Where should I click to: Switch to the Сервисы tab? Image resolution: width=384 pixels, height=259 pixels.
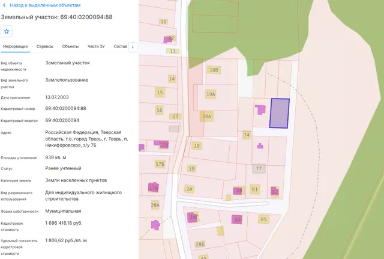coord(45,46)
